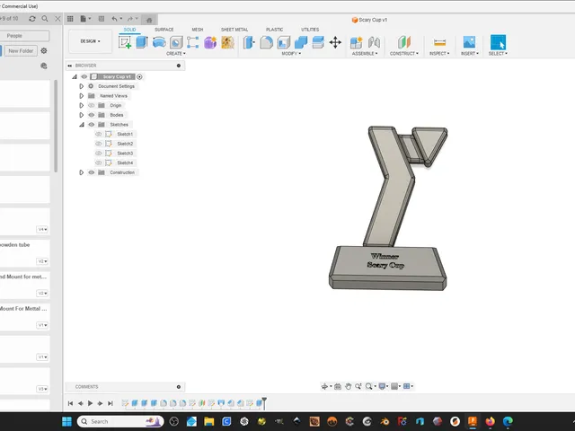Click the Offset Plane construct icon
This screenshot has width=575, height=431.
pos(403,42)
